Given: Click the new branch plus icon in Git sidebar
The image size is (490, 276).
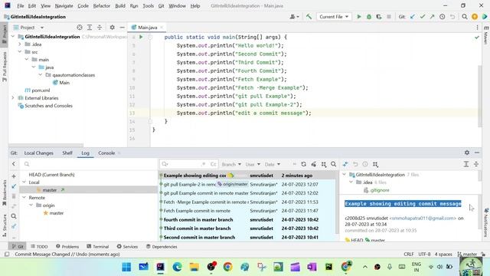Looking at the screenshot, I should (x=14, y=176).
